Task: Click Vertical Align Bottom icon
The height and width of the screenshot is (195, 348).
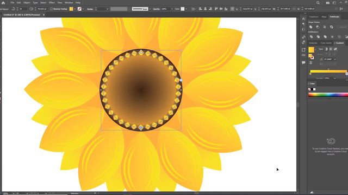Action: click(226, 9)
